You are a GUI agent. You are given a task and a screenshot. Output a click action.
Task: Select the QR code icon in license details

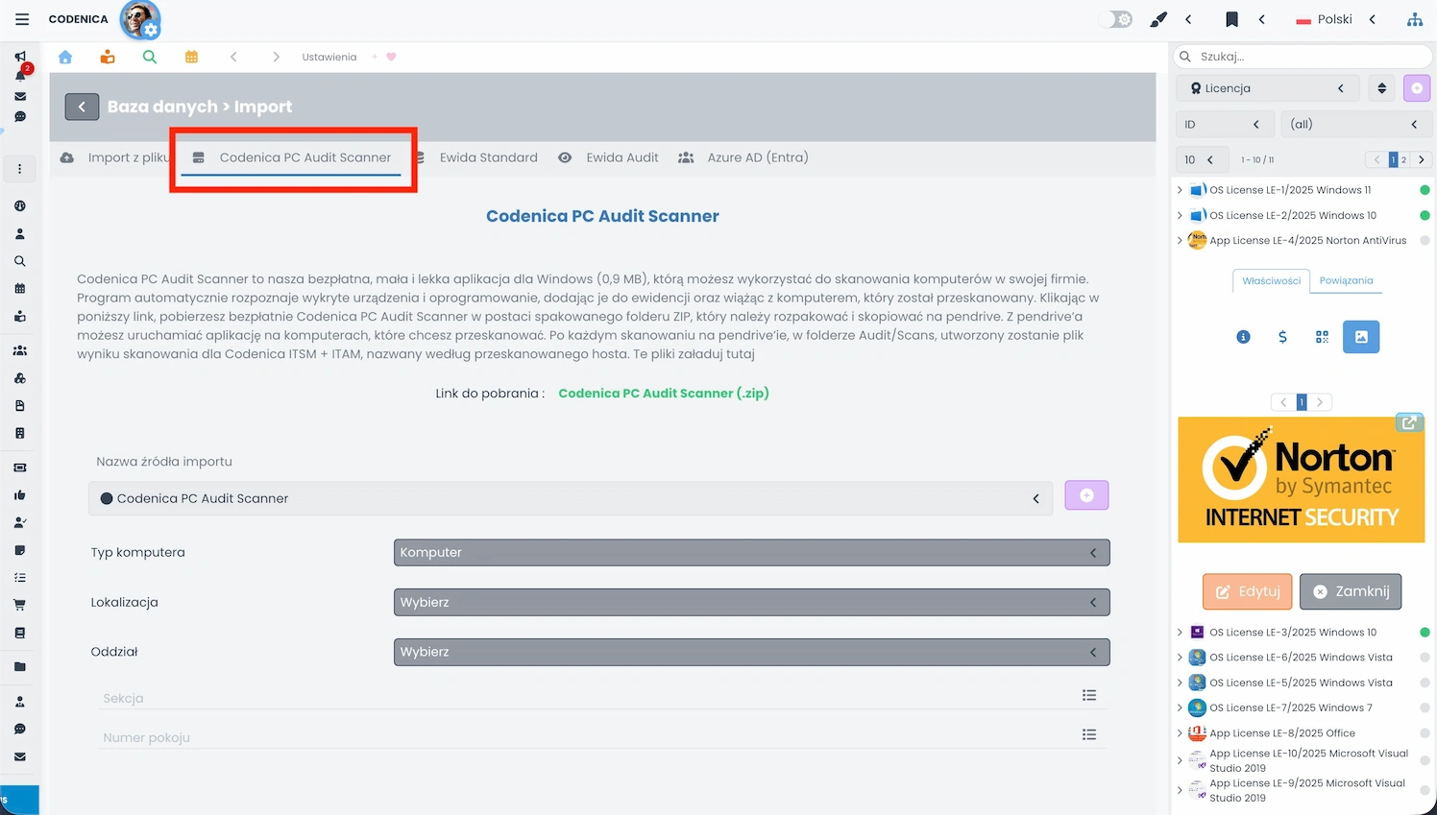(x=1321, y=337)
